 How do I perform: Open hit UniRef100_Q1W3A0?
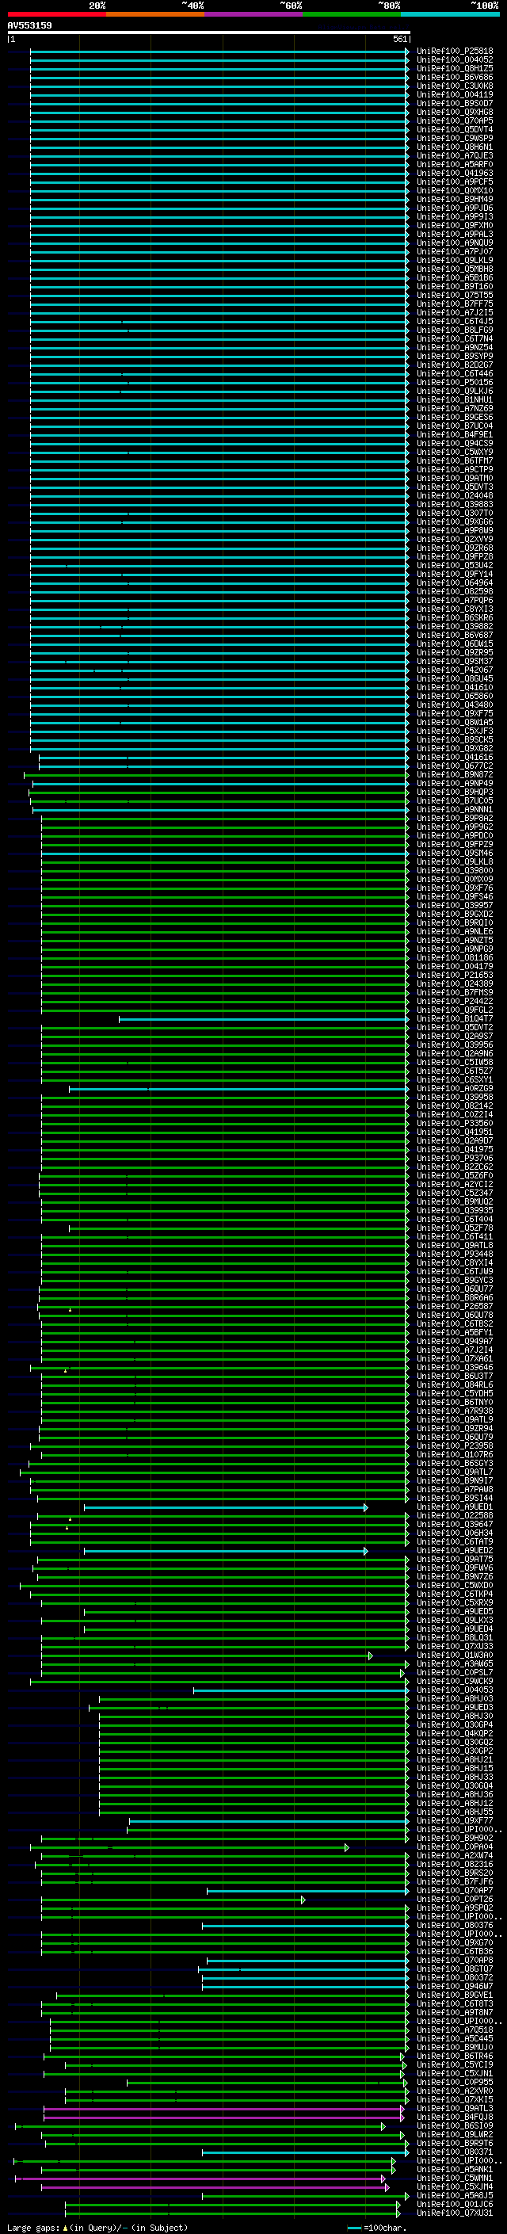tap(455, 1655)
